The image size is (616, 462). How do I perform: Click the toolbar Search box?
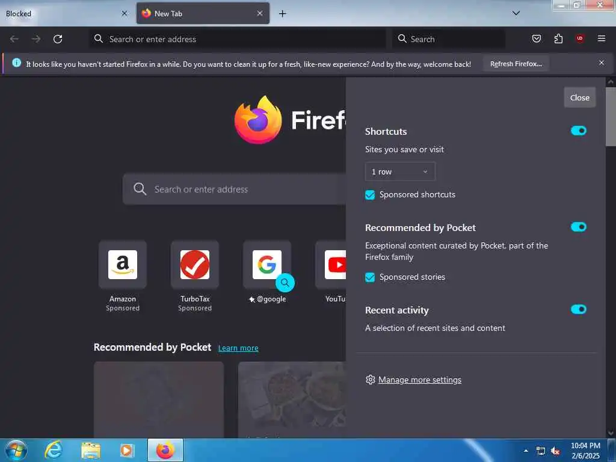tap(449, 39)
